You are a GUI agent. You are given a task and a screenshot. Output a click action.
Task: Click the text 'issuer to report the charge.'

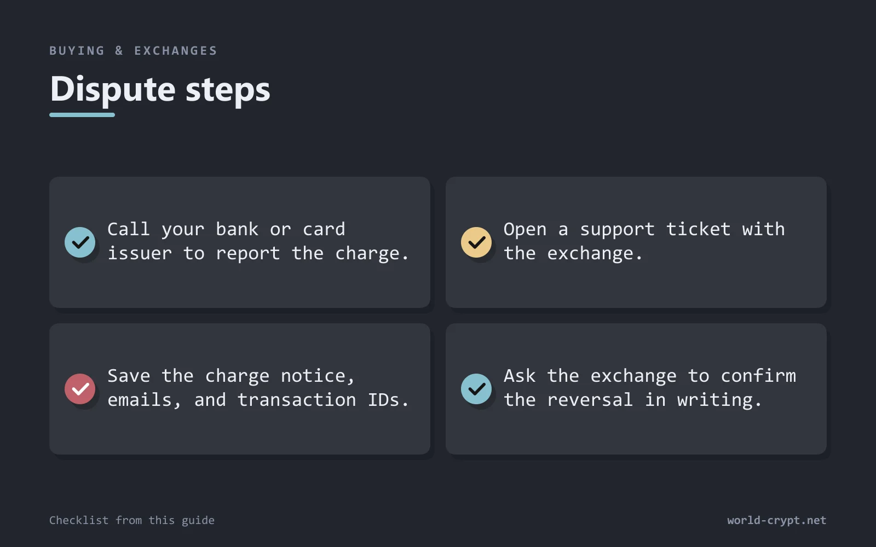(x=258, y=254)
